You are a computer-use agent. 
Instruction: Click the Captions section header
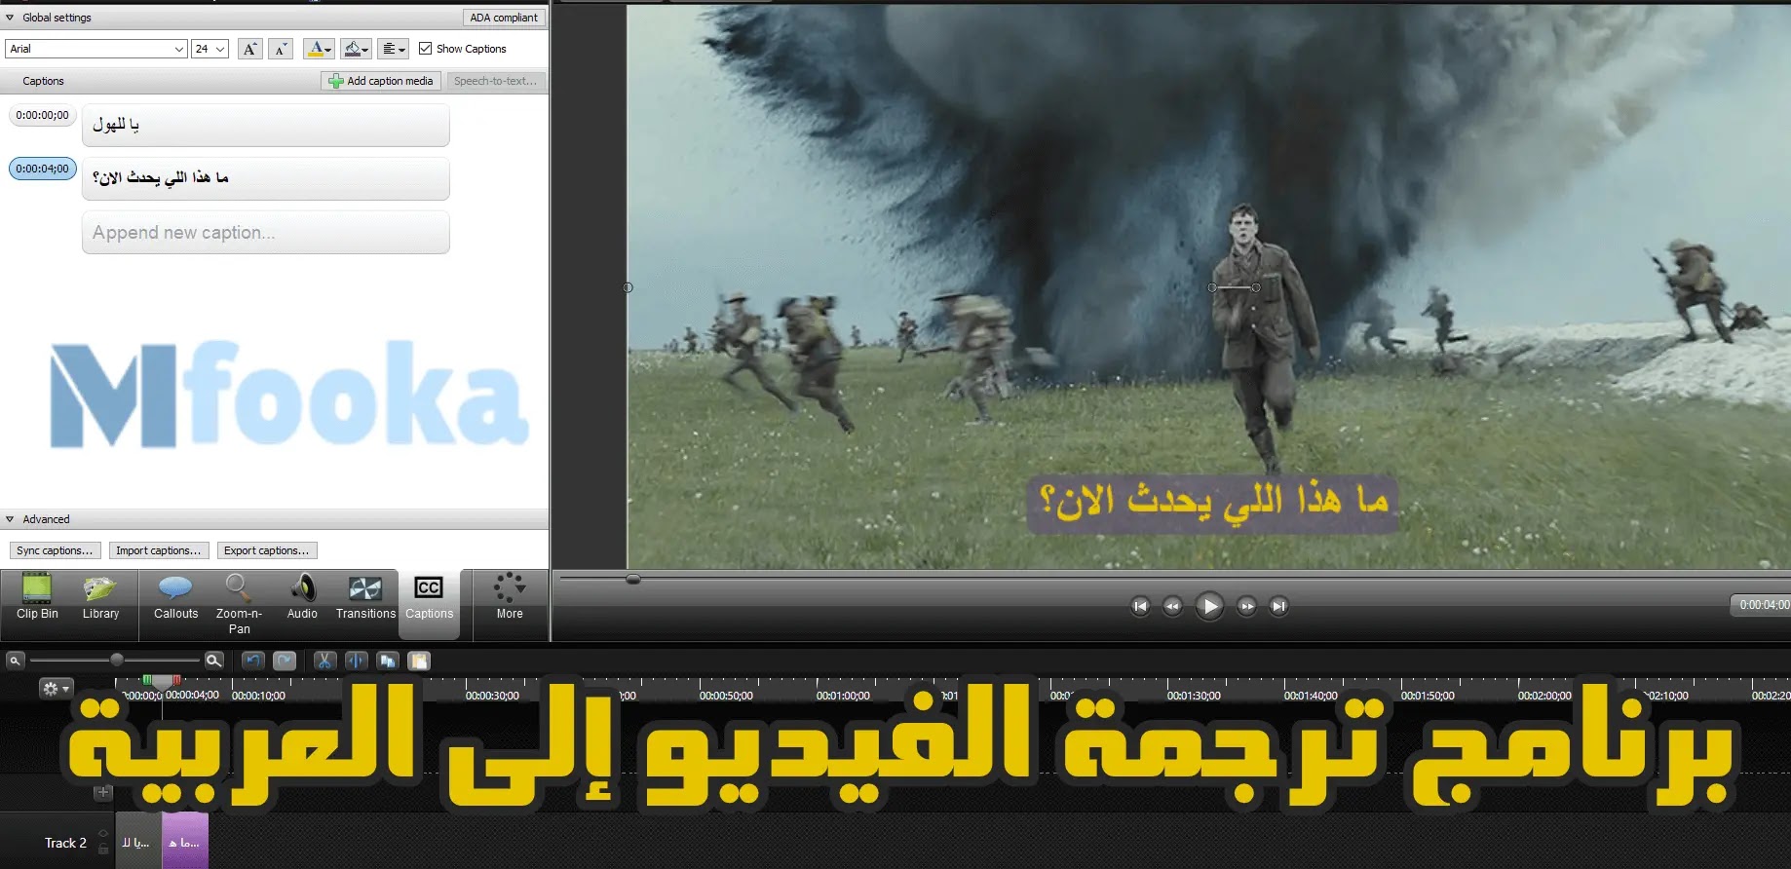(x=43, y=81)
